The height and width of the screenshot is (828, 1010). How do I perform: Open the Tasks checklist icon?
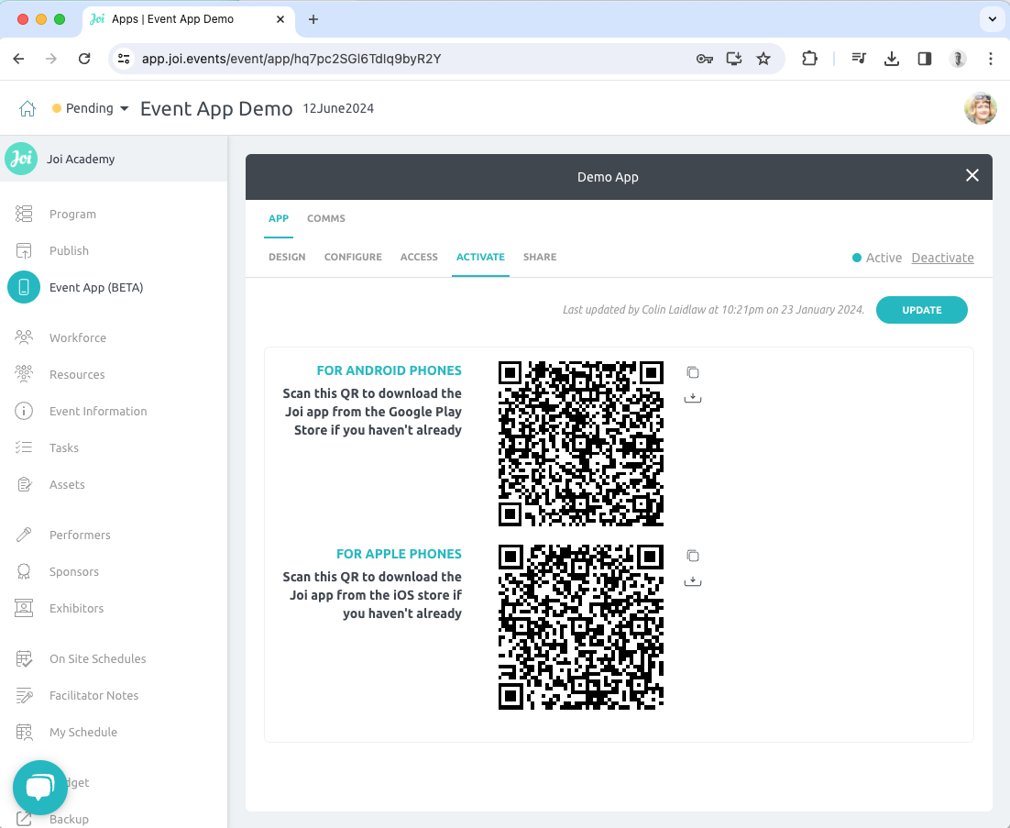tap(24, 447)
